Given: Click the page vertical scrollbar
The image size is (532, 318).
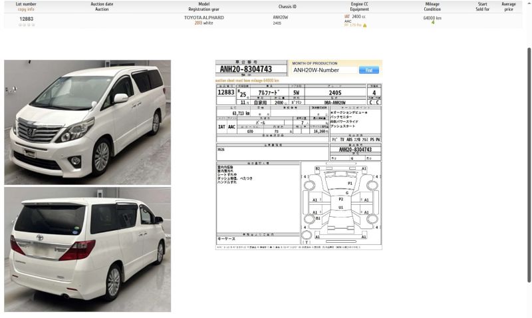Looking at the screenshot, I should (x=529, y=164).
